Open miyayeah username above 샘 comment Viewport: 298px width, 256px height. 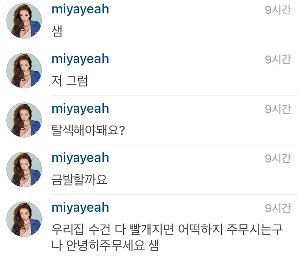coord(80,9)
